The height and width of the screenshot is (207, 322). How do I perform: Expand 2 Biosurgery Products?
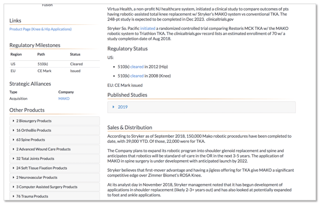[55, 121]
